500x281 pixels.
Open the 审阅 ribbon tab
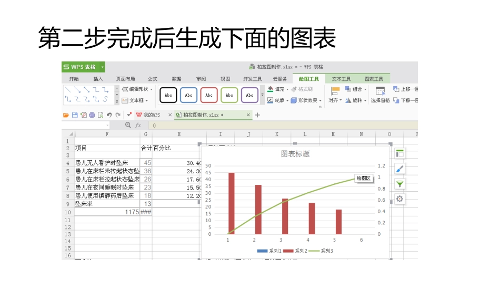[201, 79]
